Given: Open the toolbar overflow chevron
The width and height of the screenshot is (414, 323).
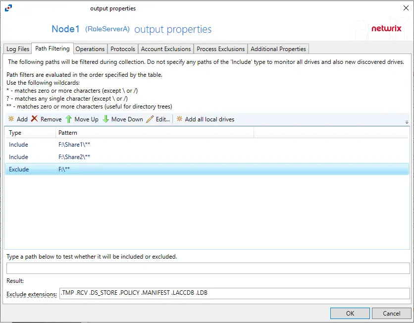Looking at the screenshot, I should point(407,121).
